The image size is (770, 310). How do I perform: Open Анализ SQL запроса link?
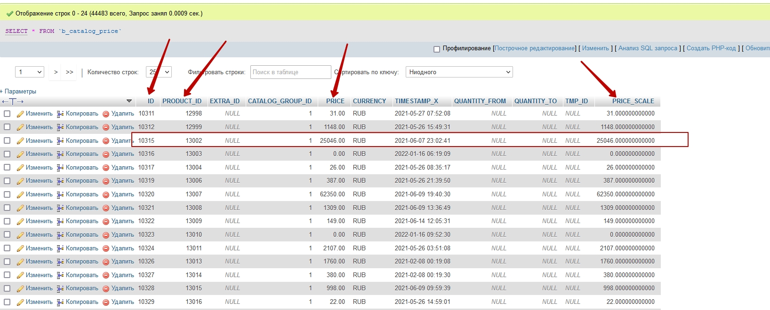648,48
